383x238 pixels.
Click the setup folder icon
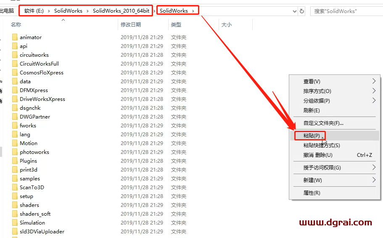coord(15,196)
